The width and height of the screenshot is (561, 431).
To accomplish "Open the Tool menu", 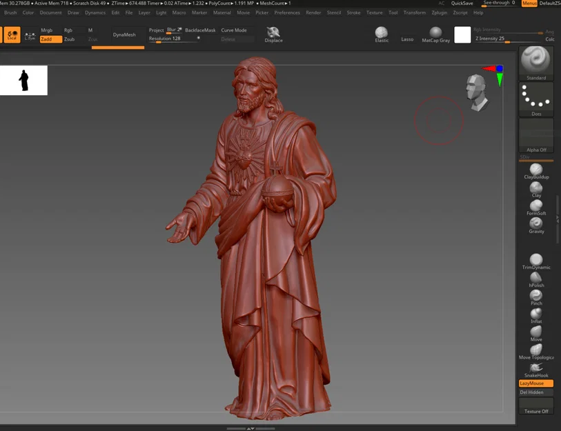I will pos(393,12).
